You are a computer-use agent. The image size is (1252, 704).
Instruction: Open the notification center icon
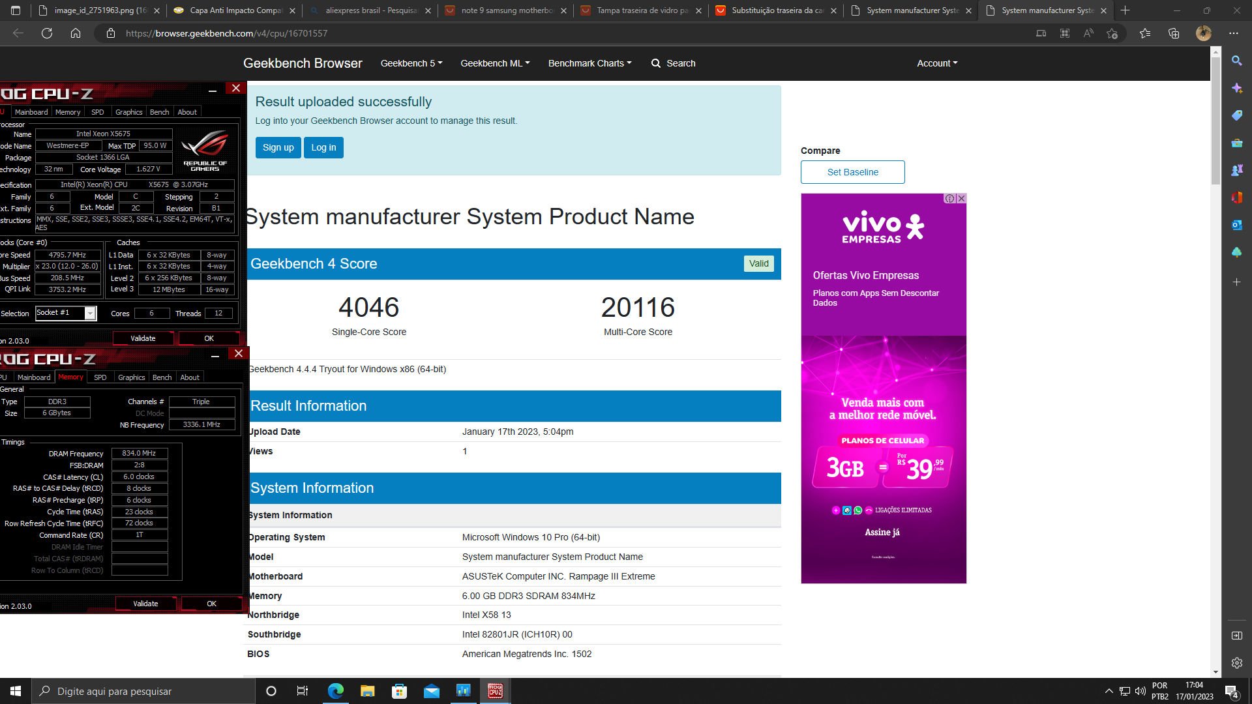[x=1232, y=692]
